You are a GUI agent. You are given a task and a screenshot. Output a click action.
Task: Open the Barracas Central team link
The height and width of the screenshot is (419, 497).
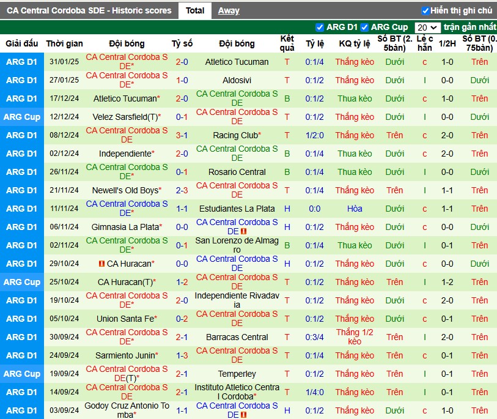(x=237, y=337)
